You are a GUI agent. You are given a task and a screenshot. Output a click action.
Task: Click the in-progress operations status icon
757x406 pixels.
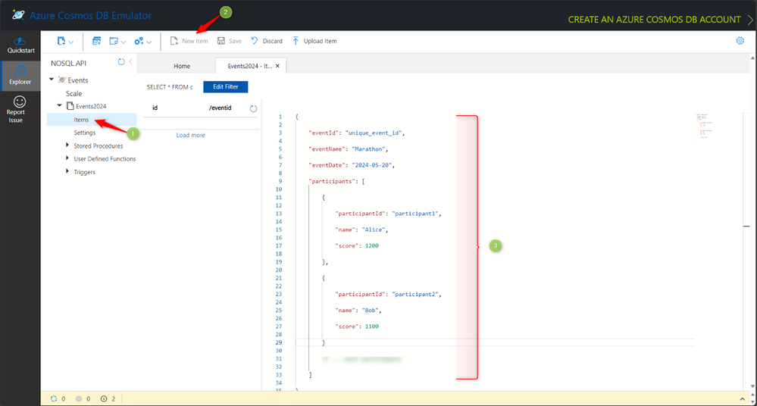pyautogui.click(x=54, y=398)
